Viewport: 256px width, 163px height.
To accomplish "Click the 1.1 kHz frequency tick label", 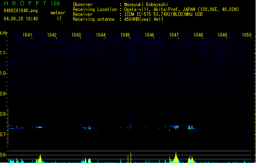I will tap(3, 53).
